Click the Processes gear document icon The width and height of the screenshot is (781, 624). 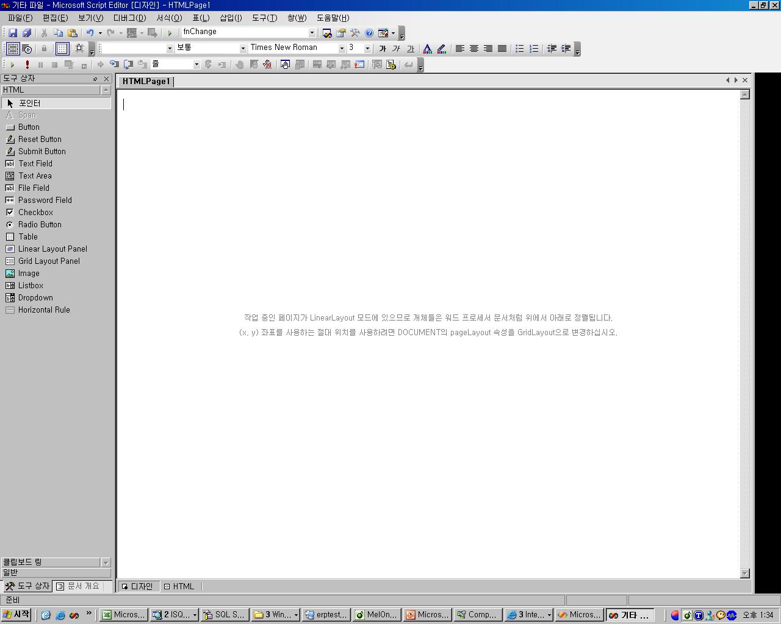point(391,65)
